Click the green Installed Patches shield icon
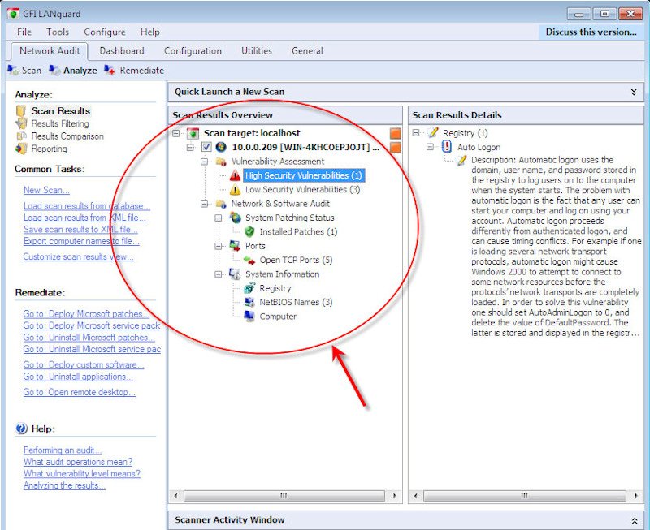 click(249, 231)
